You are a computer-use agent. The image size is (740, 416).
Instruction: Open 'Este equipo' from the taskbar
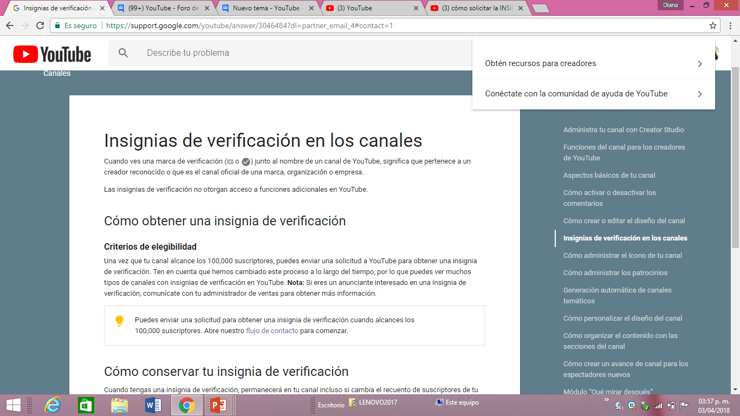click(457, 402)
